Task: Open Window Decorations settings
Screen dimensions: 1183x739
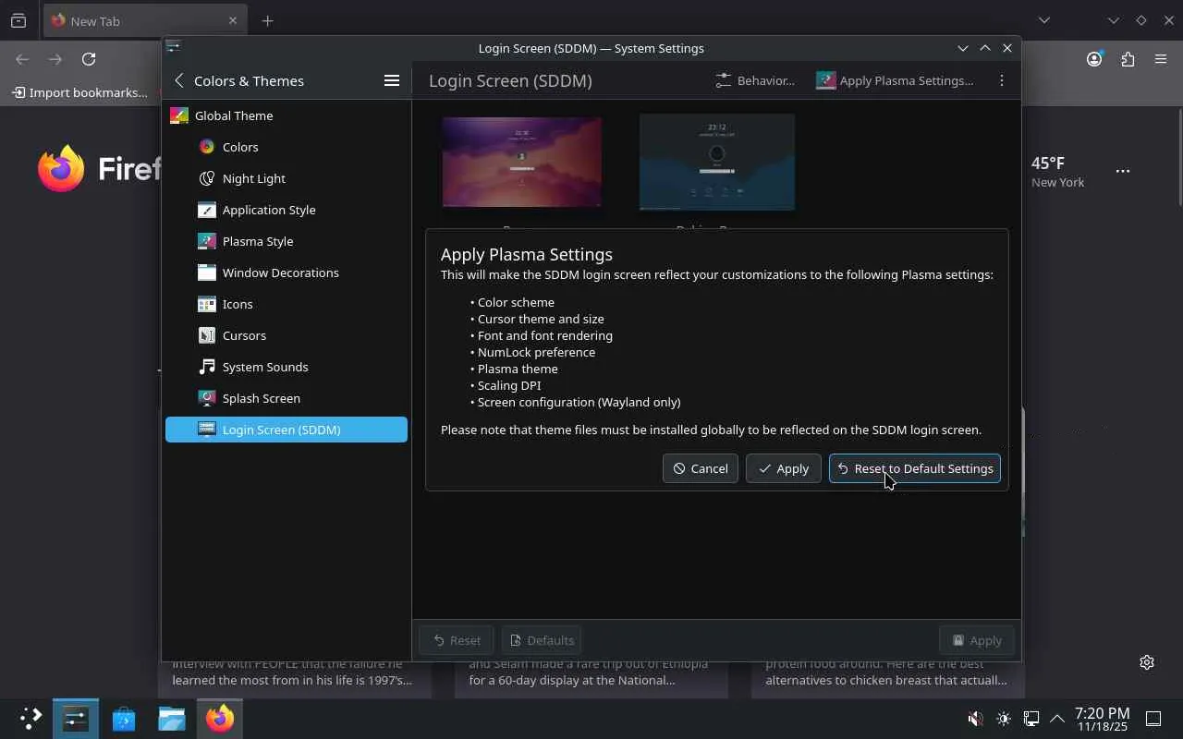Action: point(287,273)
